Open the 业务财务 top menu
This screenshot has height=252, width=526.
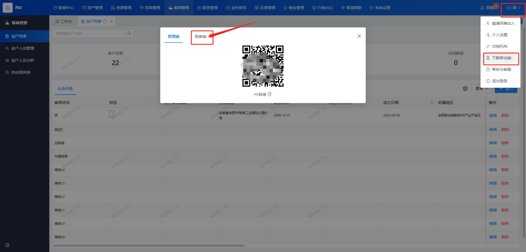[x=236, y=8]
